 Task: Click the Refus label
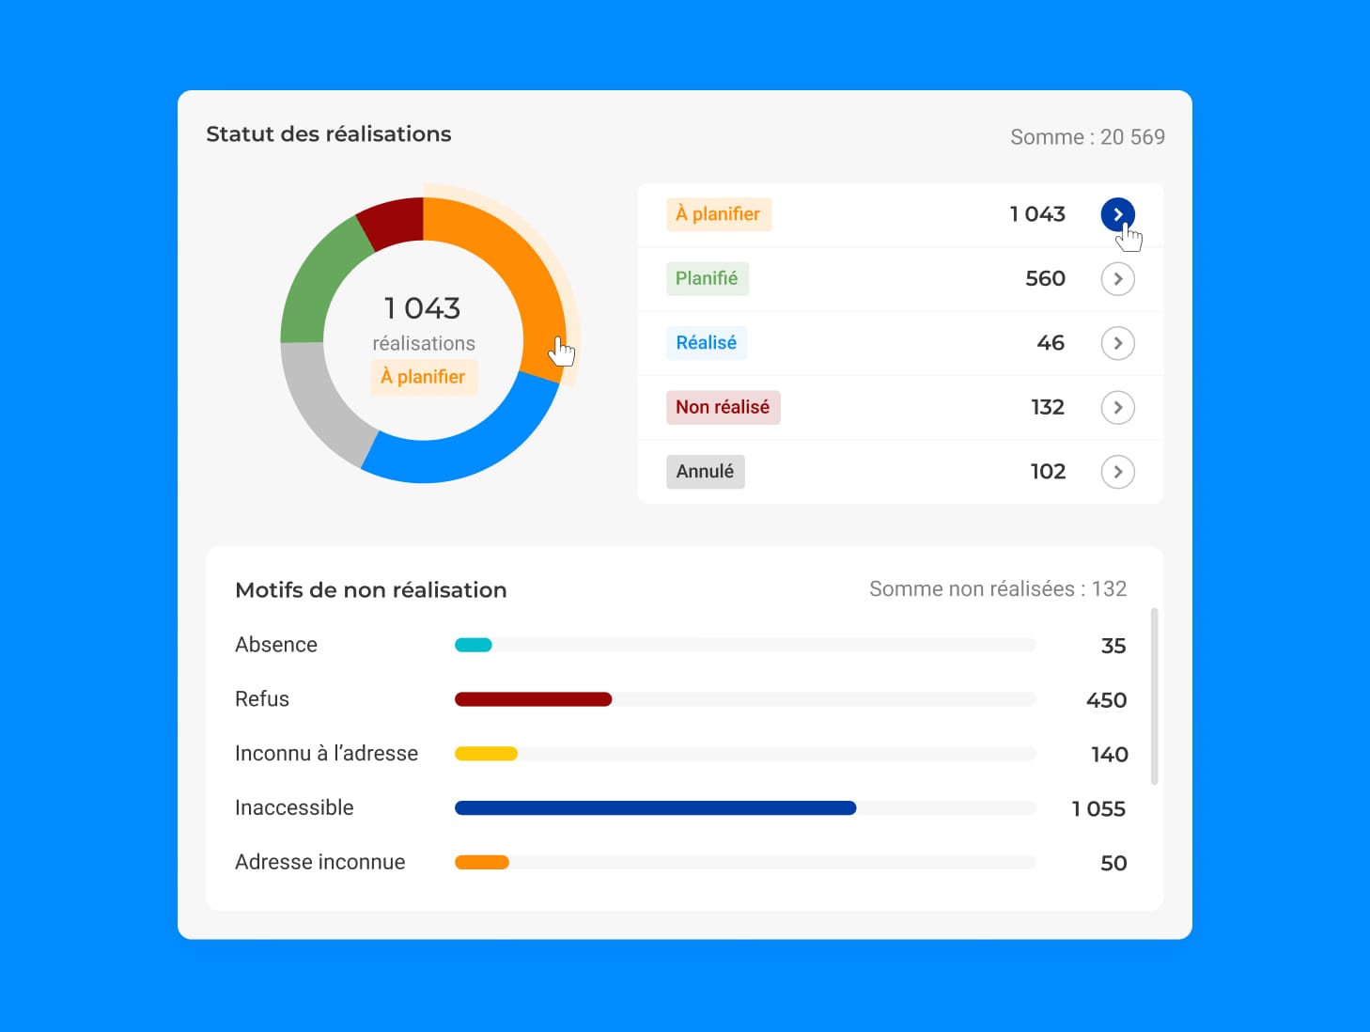pyautogui.click(x=262, y=699)
